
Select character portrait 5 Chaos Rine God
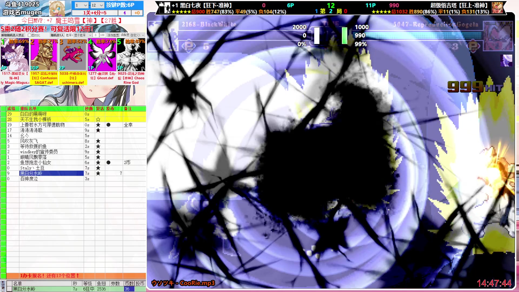[131, 55]
